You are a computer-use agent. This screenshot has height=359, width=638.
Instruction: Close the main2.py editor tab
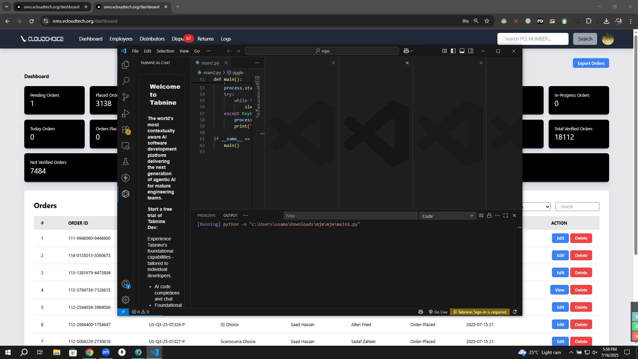(226, 63)
